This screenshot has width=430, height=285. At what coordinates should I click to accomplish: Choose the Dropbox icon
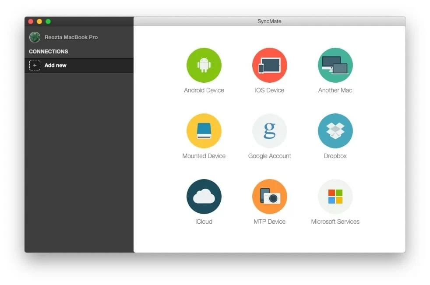(x=335, y=131)
